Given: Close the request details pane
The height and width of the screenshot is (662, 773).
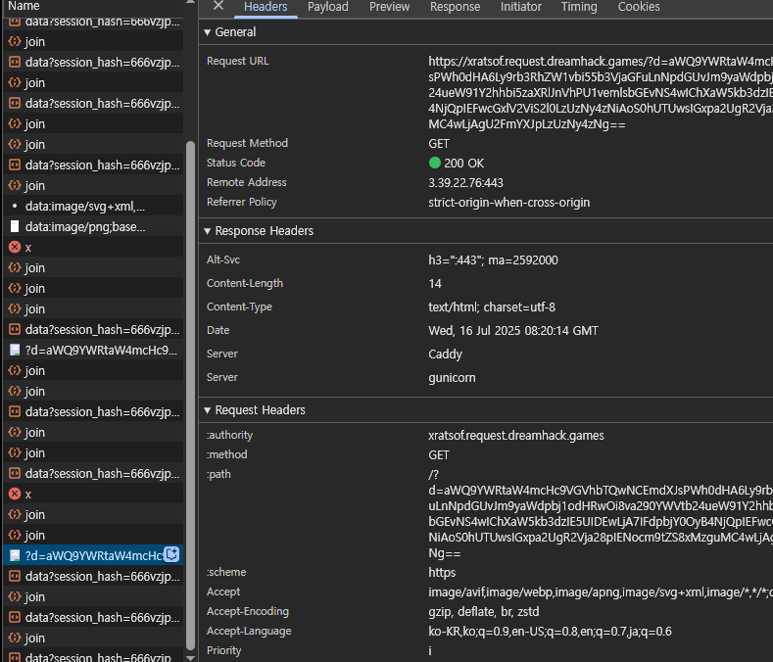Looking at the screenshot, I should coord(218,6).
